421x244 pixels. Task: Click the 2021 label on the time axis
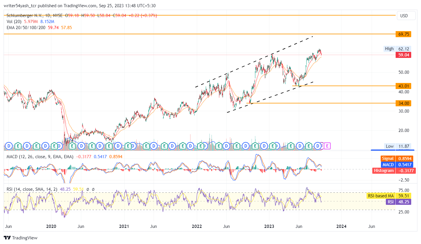point(124,226)
